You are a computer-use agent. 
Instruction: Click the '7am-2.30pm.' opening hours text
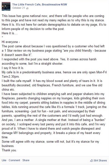coord(10,76)
